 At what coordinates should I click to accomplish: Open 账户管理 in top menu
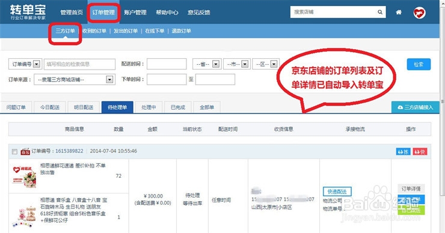click(x=135, y=13)
